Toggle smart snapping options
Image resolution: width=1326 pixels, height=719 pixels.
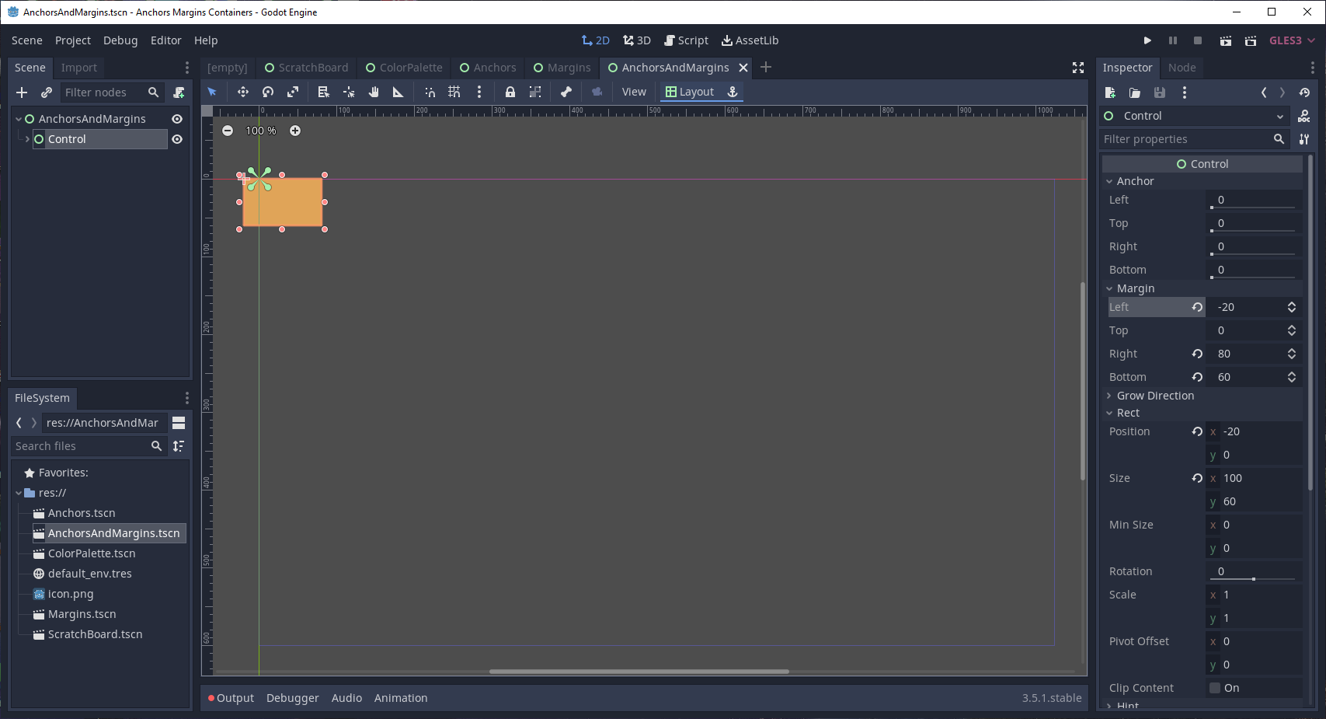[430, 92]
